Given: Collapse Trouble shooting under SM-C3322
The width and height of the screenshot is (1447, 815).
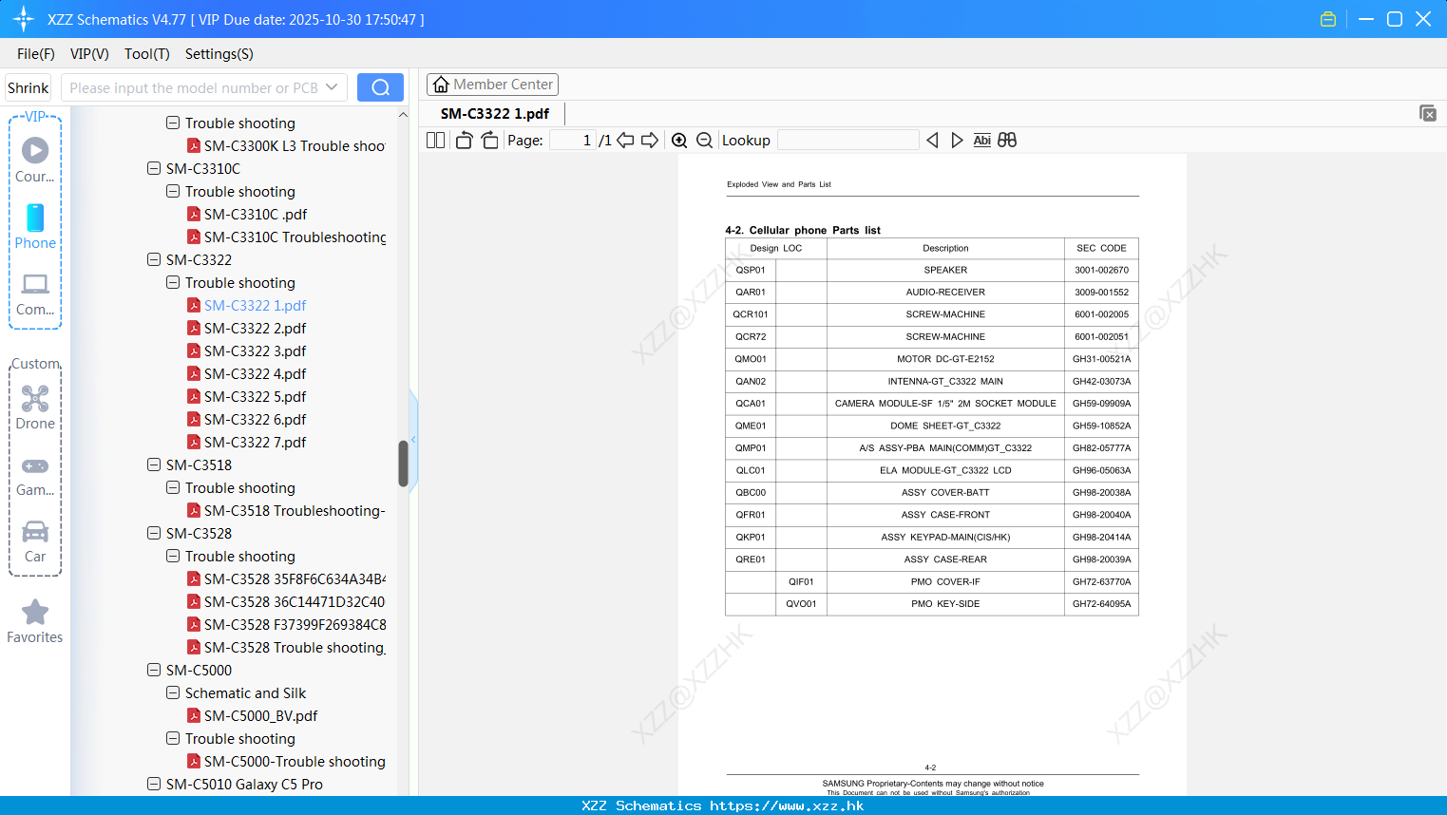Looking at the screenshot, I should pos(173,282).
